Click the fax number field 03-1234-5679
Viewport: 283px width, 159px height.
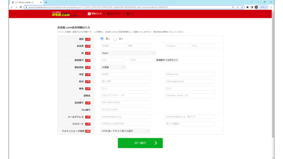[x=126, y=110]
